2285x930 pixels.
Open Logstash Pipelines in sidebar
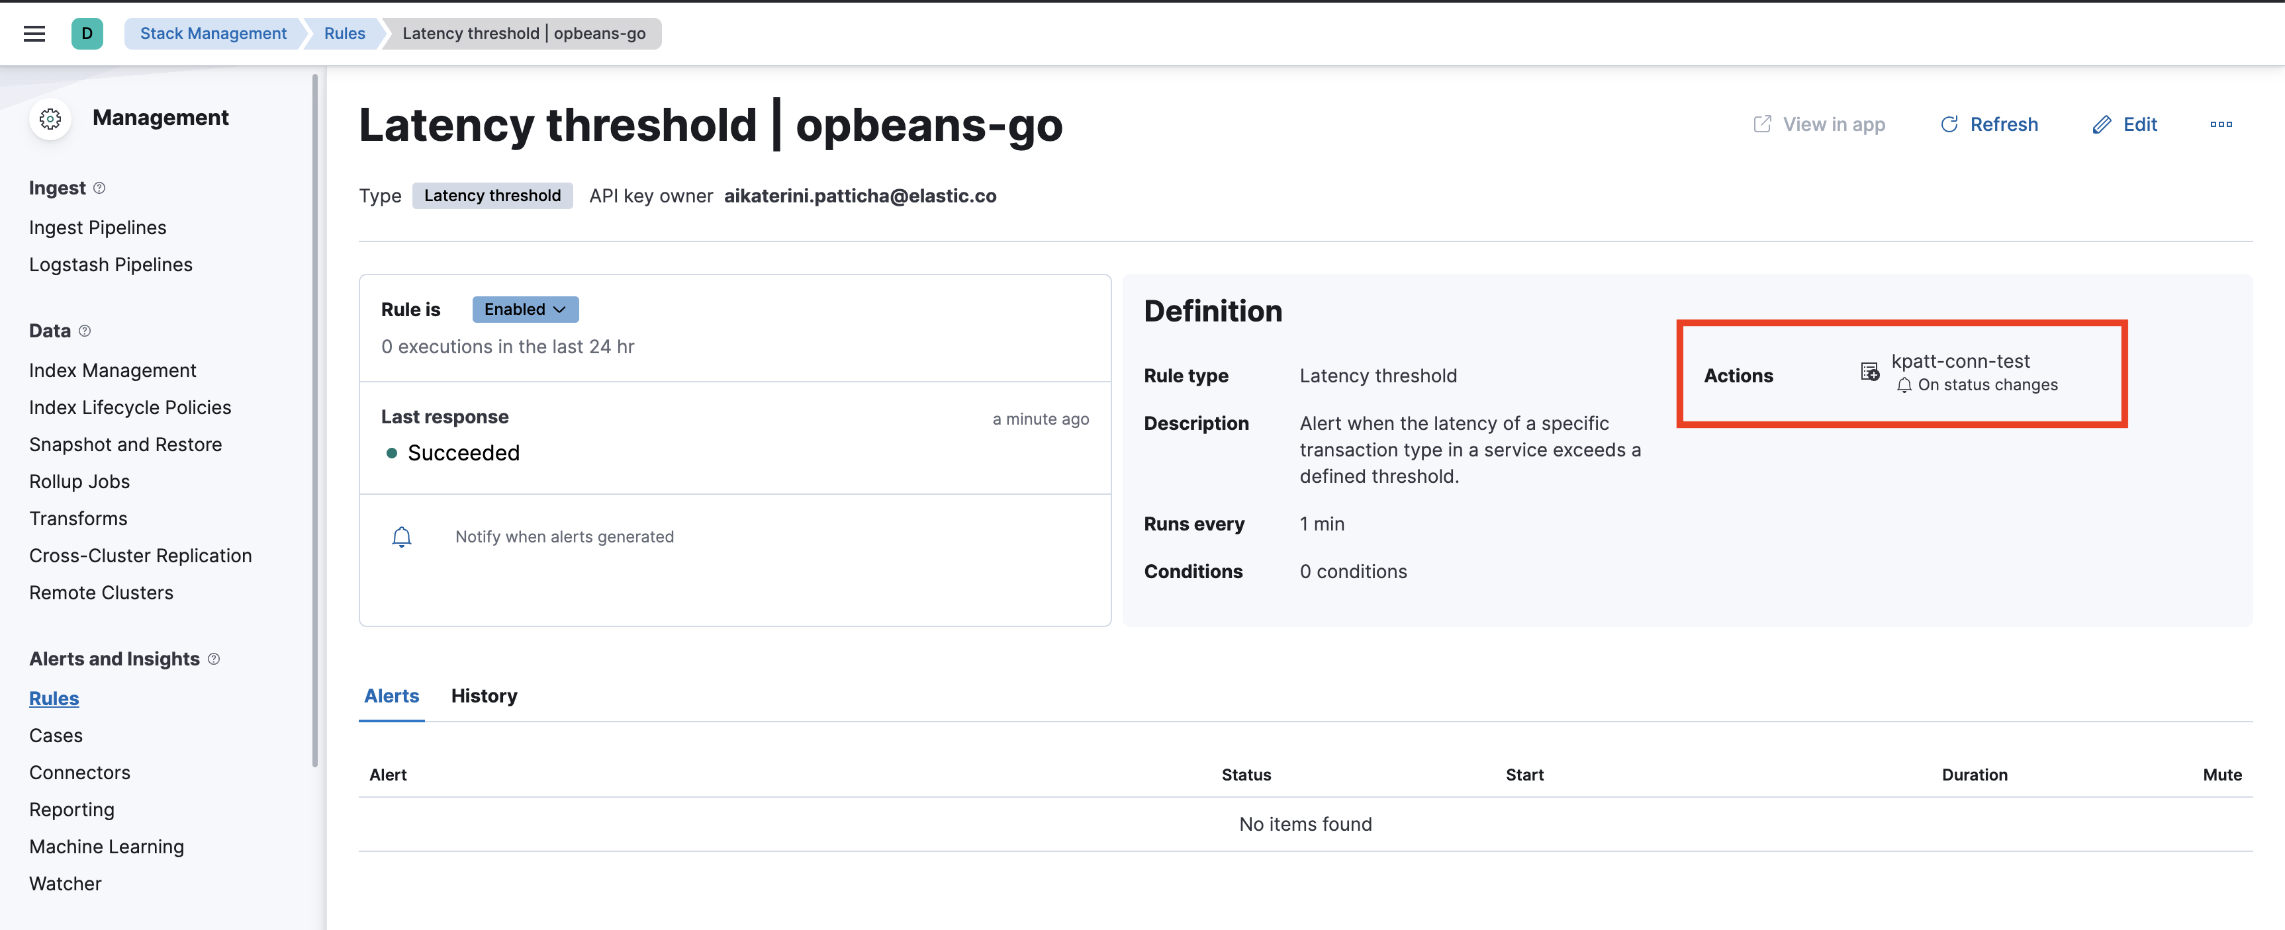pyautogui.click(x=111, y=265)
